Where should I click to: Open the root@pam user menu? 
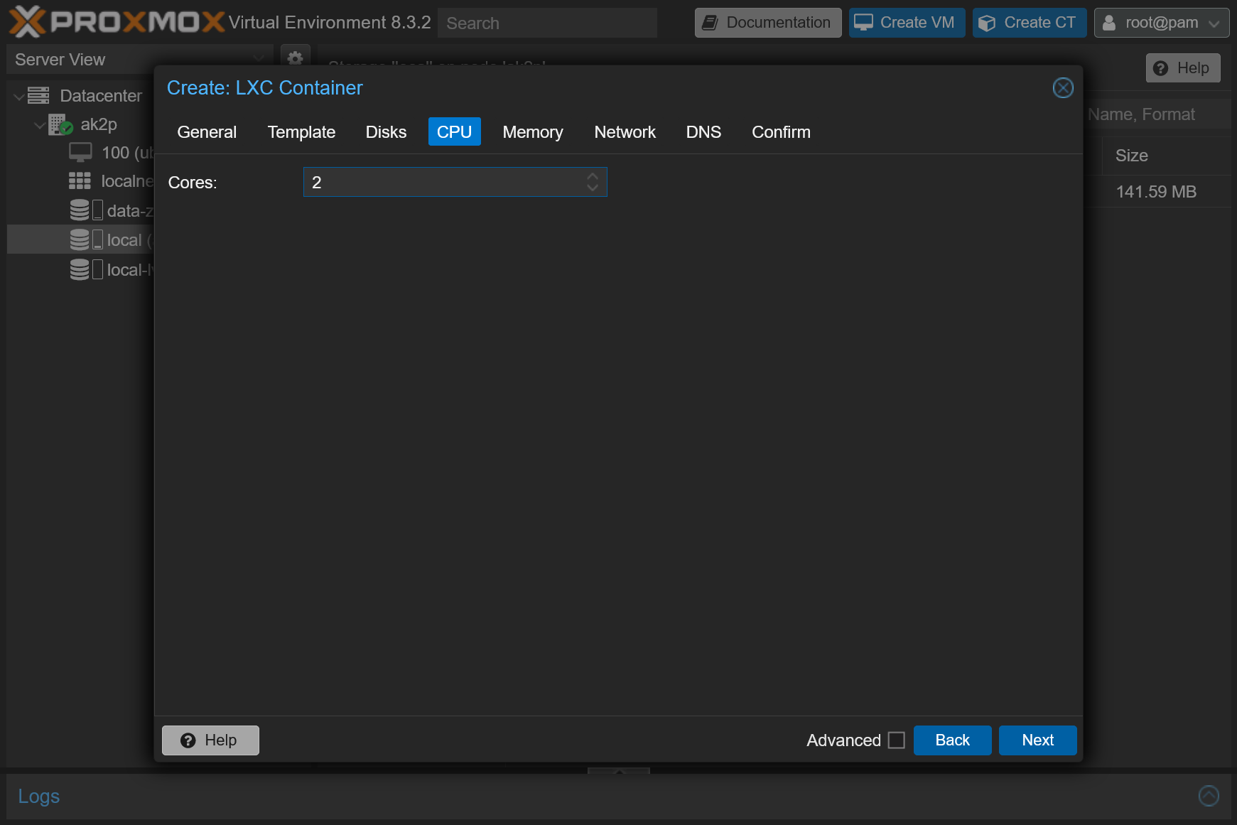coord(1161,23)
